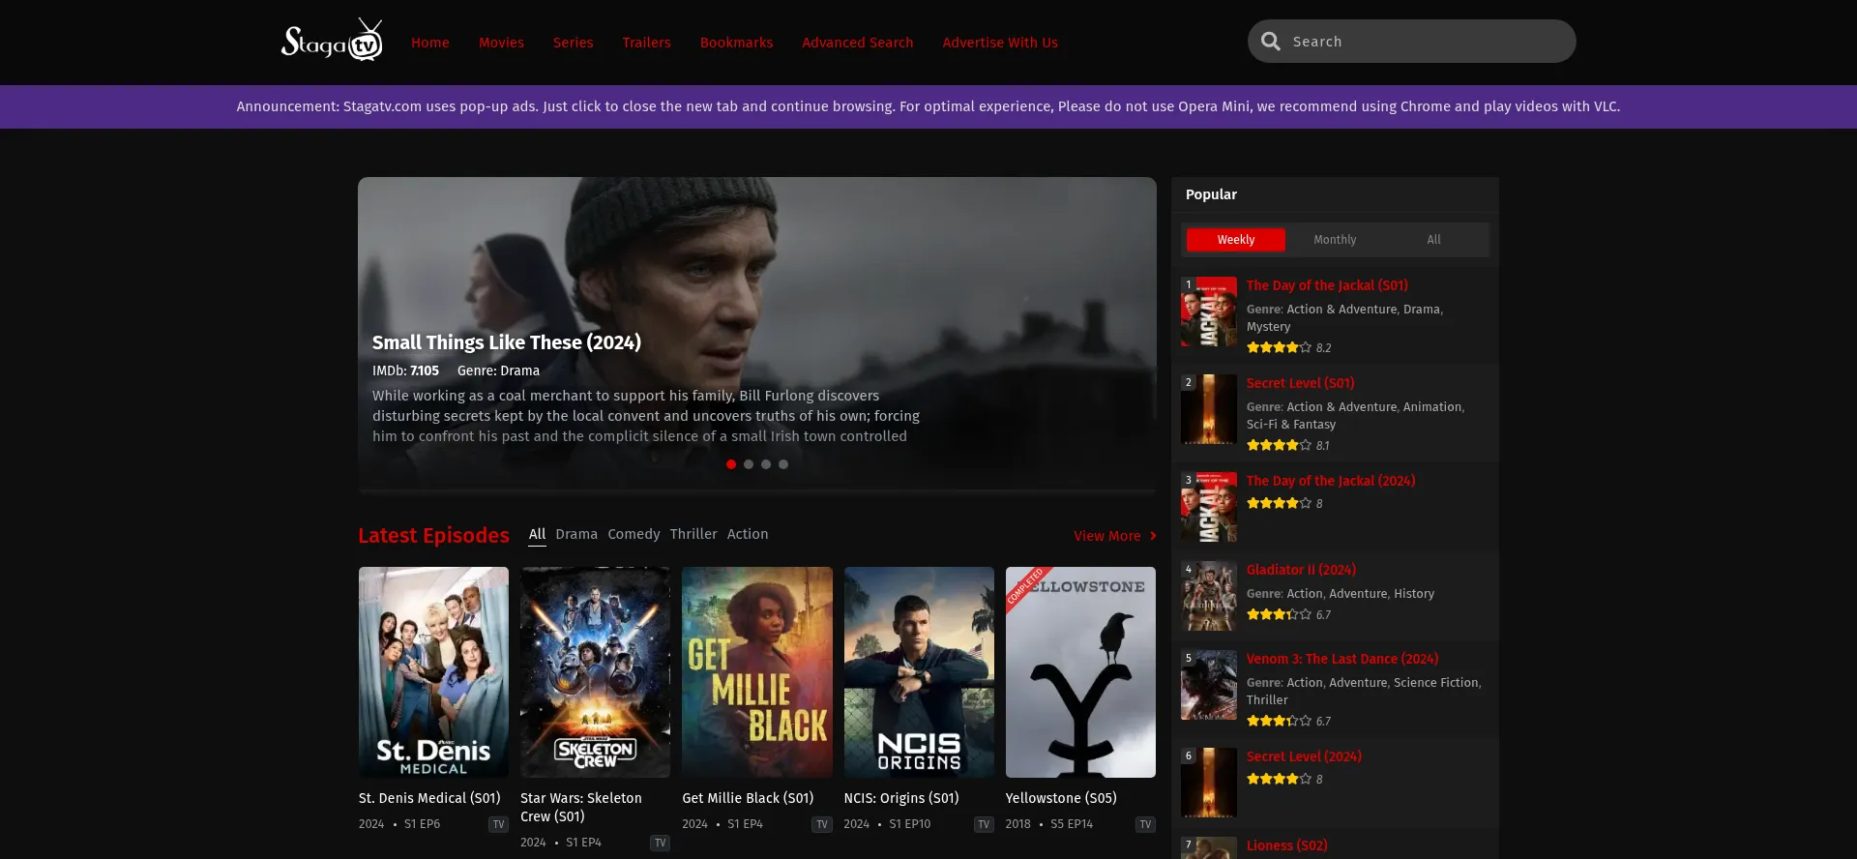Focus the Search input field

point(1412,42)
